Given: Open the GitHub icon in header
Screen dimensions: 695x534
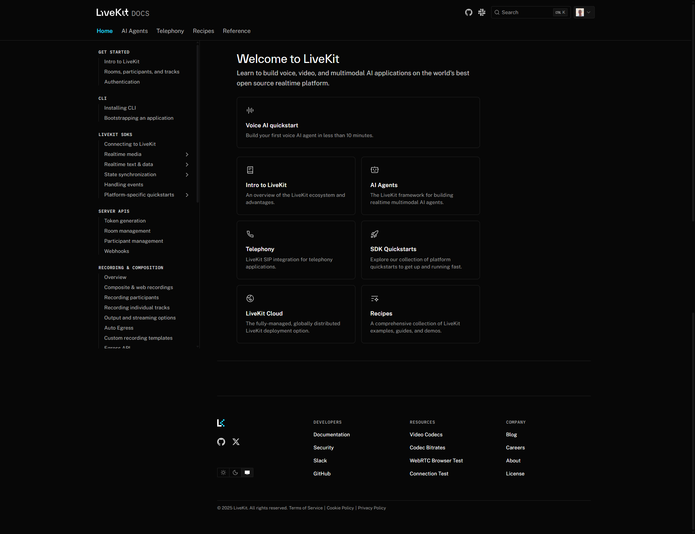Looking at the screenshot, I should [469, 12].
